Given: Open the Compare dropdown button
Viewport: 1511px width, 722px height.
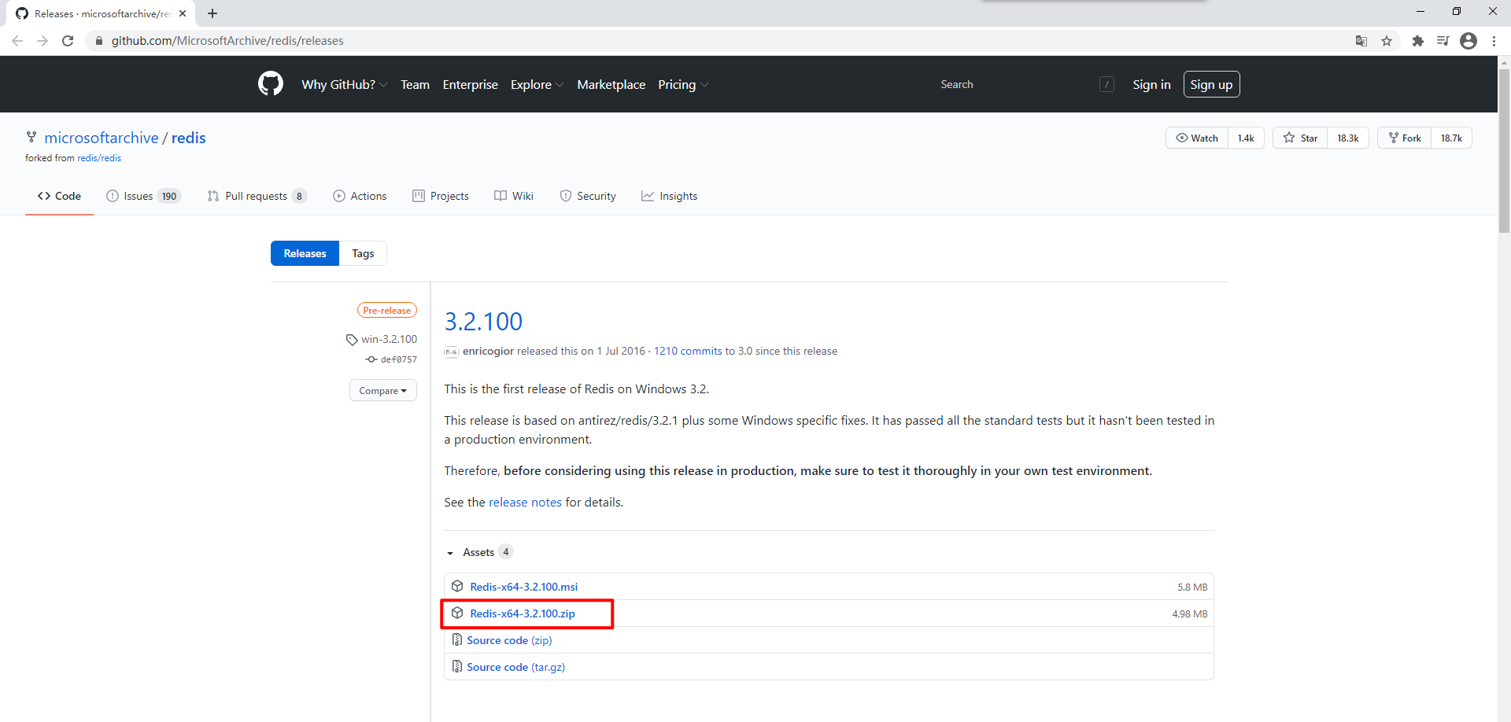Looking at the screenshot, I should (x=383, y=390).
